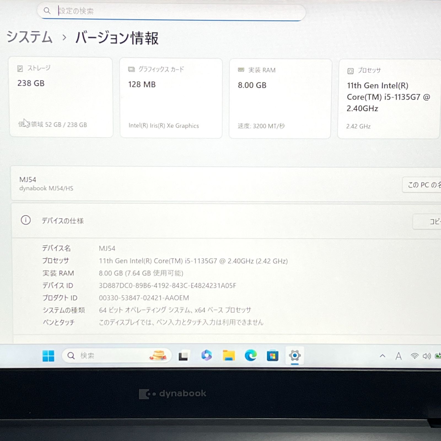Image resolution: width=441 pixels, height=441 pixels.
Task: Focus the 設定の検索 search field
Action: [x=171, y=12]
